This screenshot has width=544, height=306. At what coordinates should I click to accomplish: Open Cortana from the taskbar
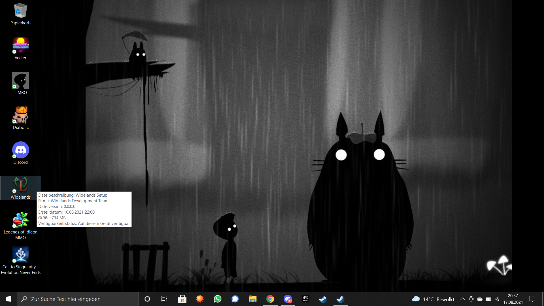147,299
